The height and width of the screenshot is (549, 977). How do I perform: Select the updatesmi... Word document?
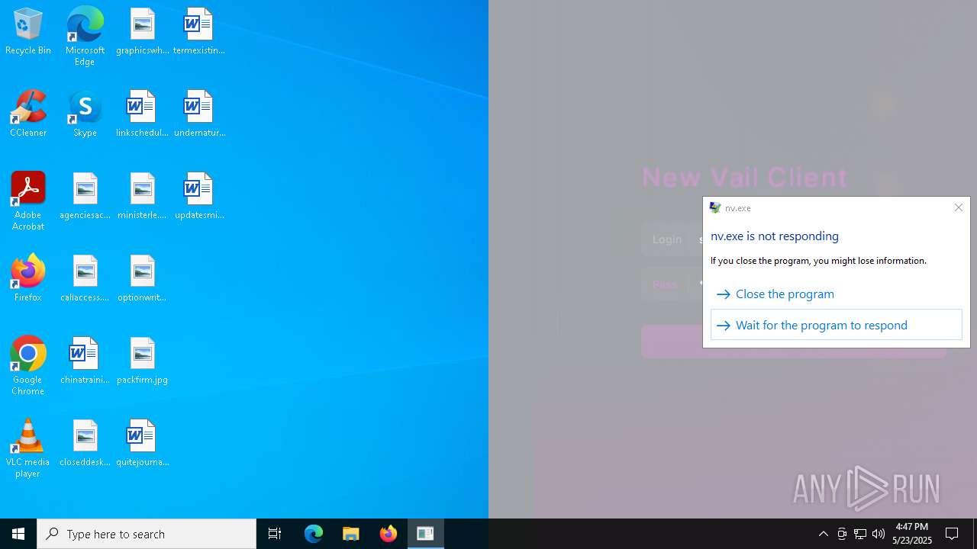coord(198,197)
